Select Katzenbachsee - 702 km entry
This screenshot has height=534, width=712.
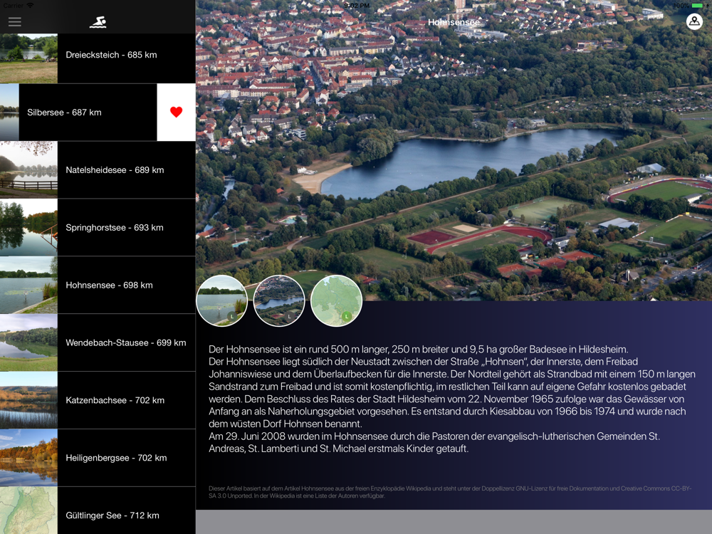(x=98, y=400)
